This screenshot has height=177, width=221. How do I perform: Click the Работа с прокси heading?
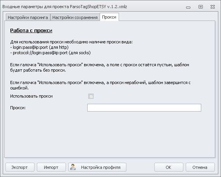click(31, 31)
